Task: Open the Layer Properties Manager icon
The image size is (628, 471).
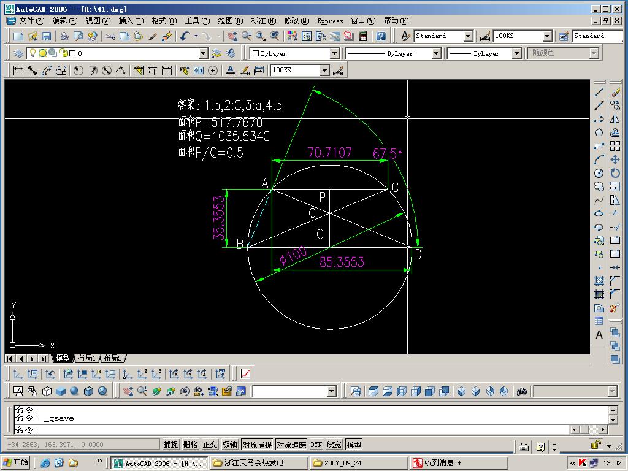Action: tap(18, 53)
